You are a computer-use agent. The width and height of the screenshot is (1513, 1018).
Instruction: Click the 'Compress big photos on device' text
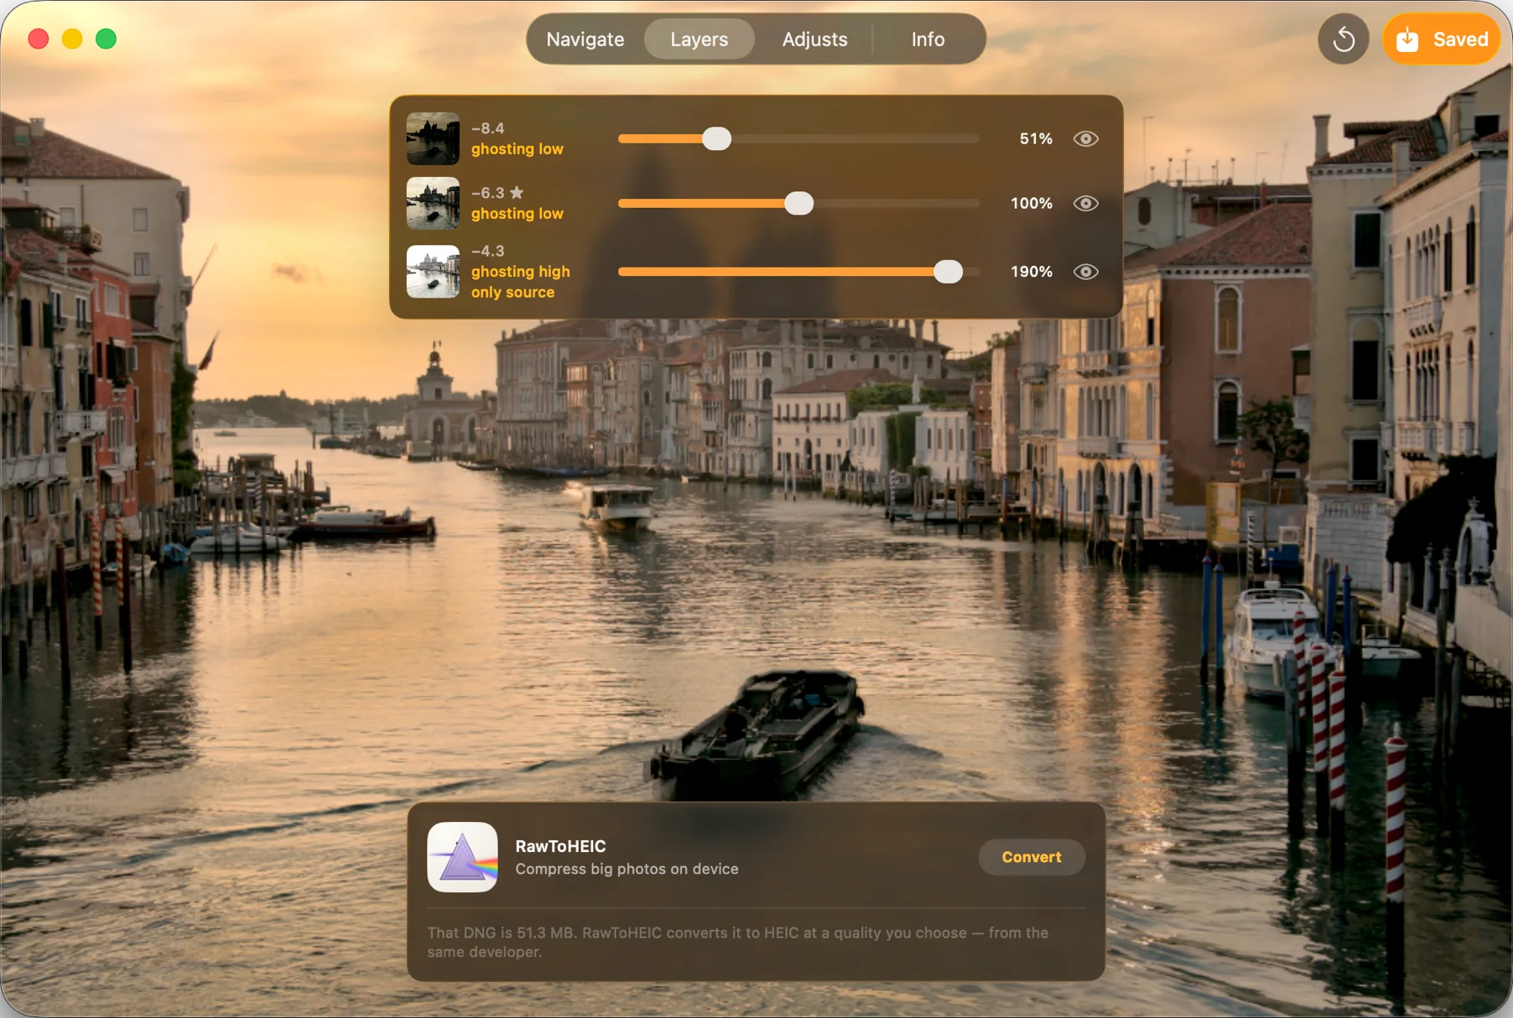pos(627,870)
